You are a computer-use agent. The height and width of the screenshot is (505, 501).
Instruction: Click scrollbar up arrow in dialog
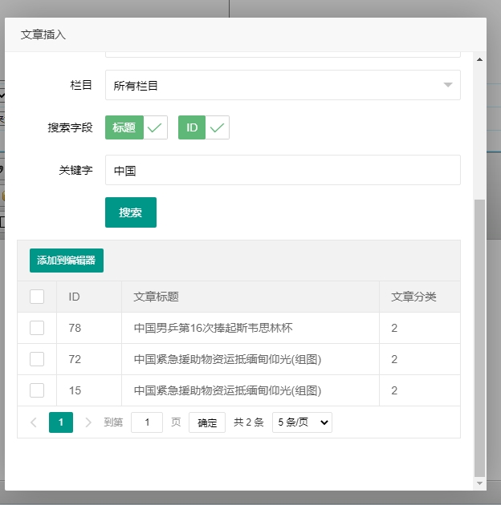point(480,59)
